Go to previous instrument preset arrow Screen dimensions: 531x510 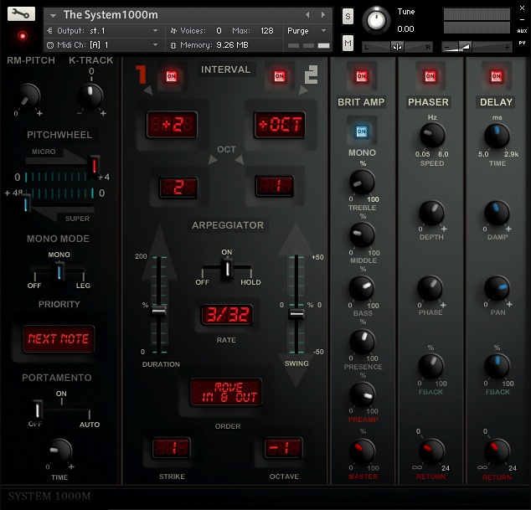click(307, 14)
